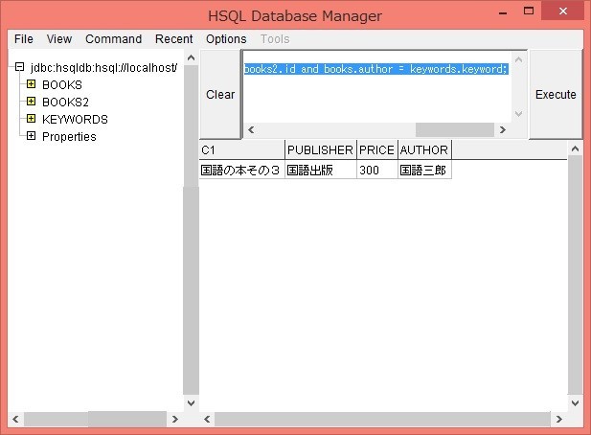Minimize the HSQL Database Manager window

[x=503, y=12]
